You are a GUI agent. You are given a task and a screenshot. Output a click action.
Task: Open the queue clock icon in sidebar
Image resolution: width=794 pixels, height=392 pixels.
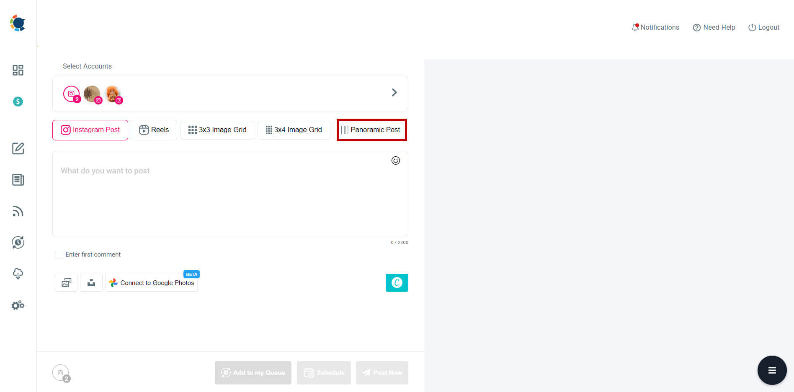tap(18, 242)
